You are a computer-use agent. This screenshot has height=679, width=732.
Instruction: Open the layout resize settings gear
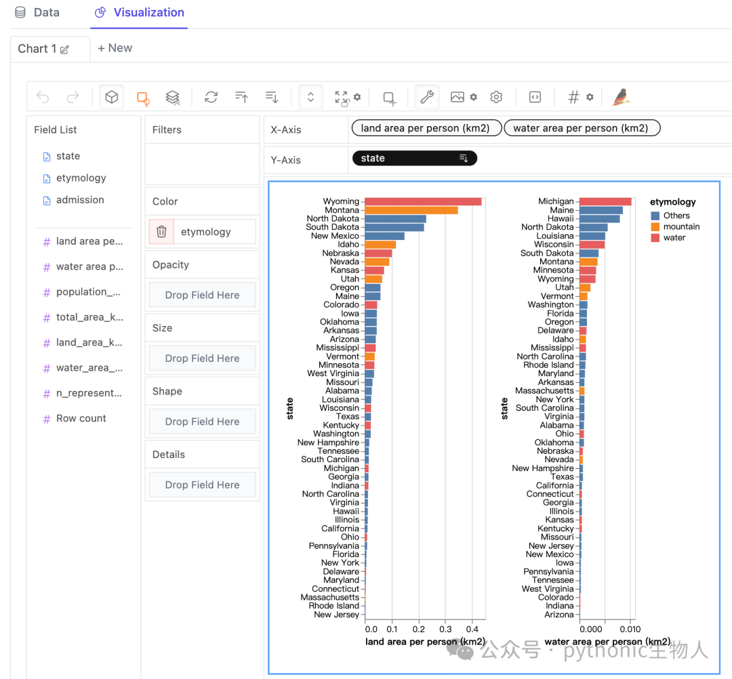pyautogui.click(x=357, y=97)
